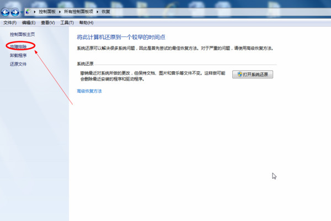331x221 pixels.
Task: Expand the arrow before 控制面板 breadcrumb
Action: click(35, 12)
